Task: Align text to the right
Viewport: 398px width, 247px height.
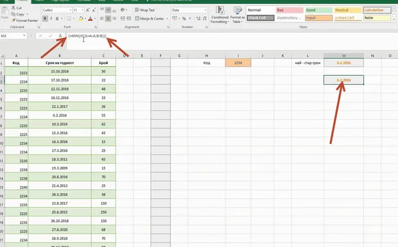Action: [x=114, y=19]
